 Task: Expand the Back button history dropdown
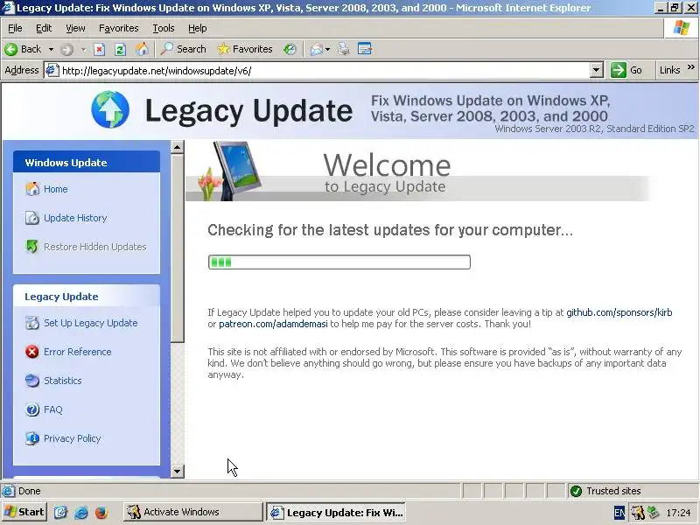point(51,49)
